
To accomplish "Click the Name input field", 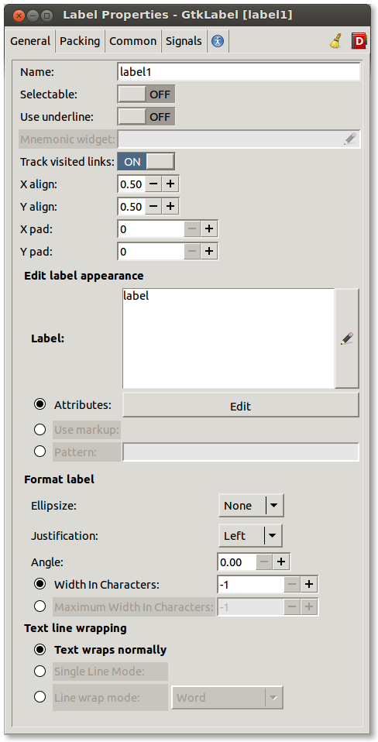I will click(x=239, y=72).
